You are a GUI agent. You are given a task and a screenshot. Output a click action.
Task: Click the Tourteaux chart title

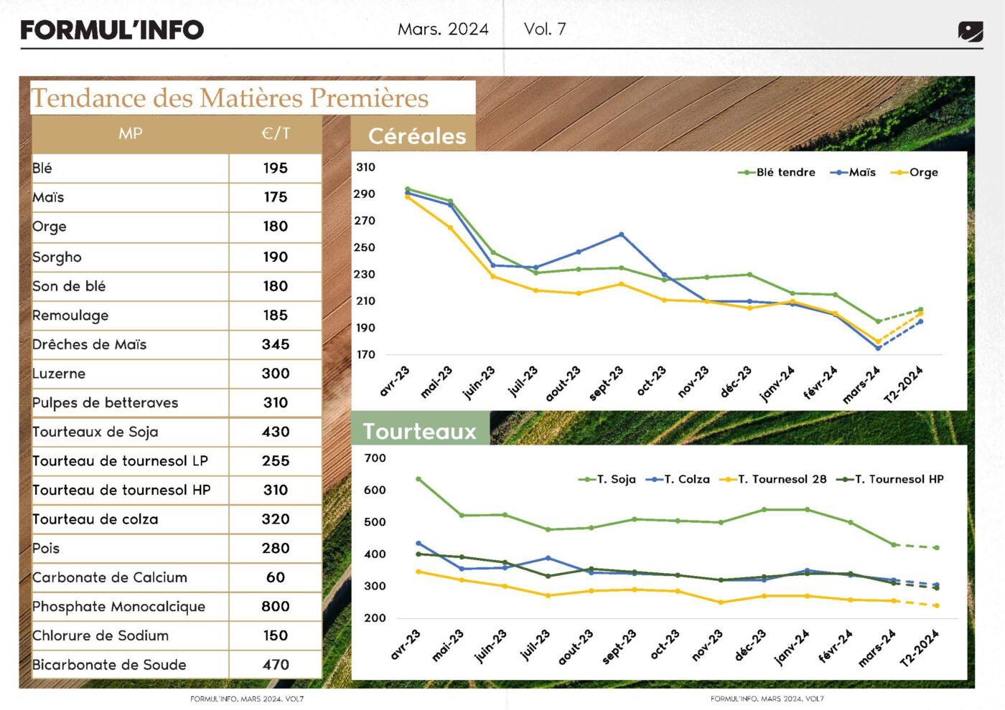coord(420,431)
